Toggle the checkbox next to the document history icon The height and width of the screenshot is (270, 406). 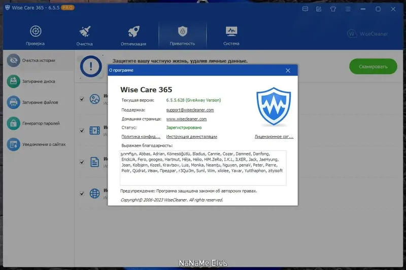pos(82,162)
